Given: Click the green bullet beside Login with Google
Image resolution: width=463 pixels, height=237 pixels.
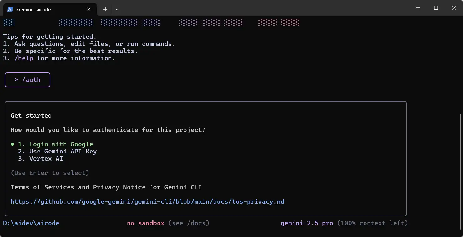Looking at the screenshot, I should (13, 144).
